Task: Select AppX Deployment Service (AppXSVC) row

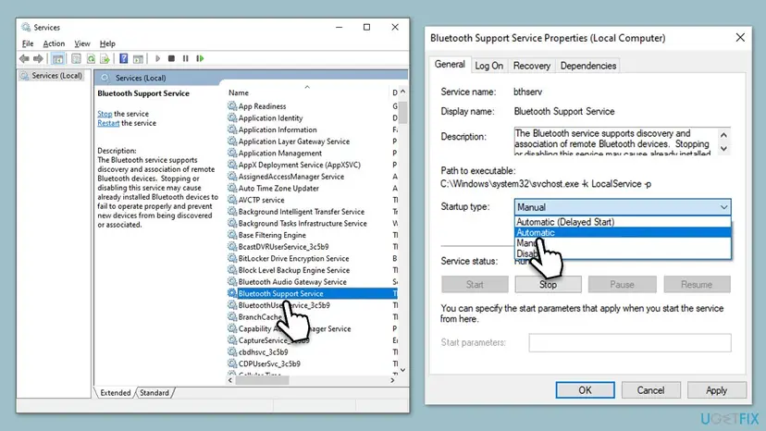Action: [312, 165]
